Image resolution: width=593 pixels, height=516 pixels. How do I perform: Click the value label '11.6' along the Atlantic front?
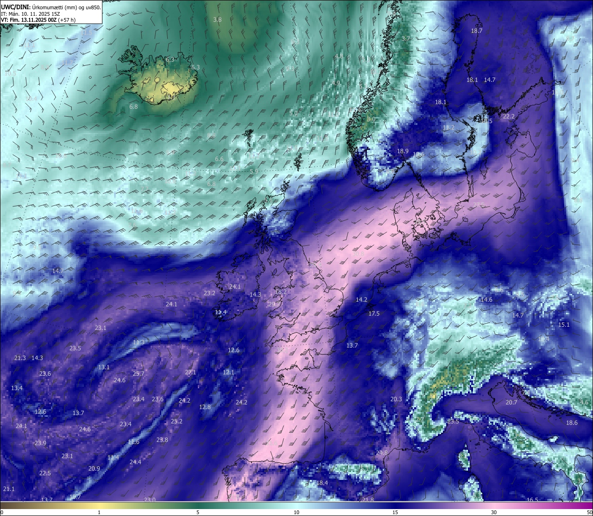pyautogui.click(x=133, y=442)
